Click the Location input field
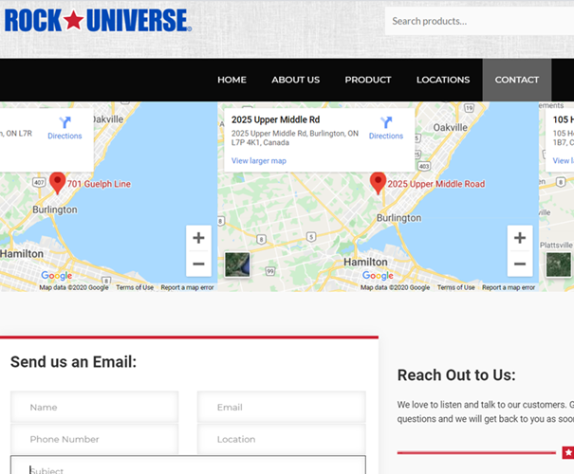Image resolution: width=574 pixels, height=474 pixels. 282,439
